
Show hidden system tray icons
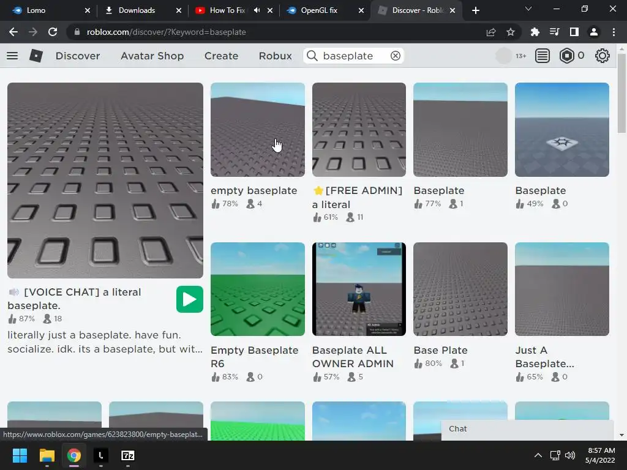(538, 455)
